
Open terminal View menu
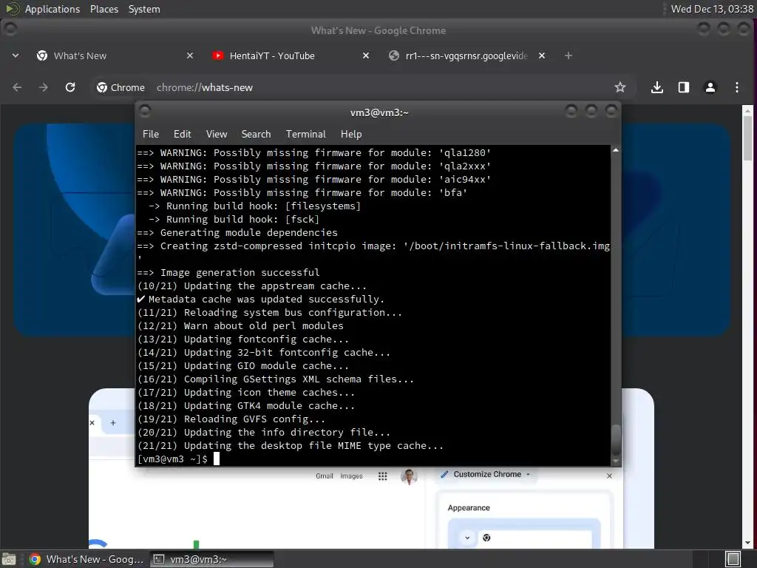[217, 135]
